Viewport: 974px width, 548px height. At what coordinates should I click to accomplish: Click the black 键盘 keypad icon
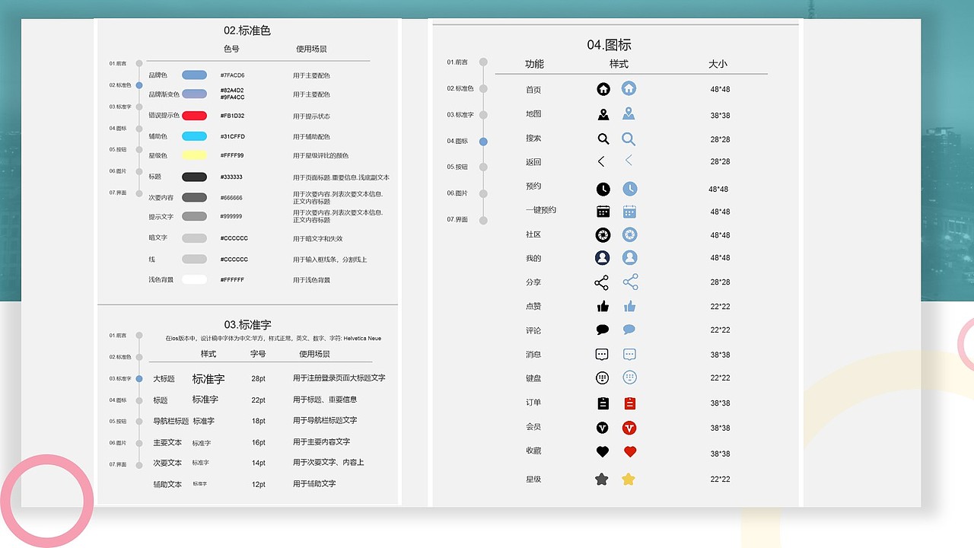602,378
